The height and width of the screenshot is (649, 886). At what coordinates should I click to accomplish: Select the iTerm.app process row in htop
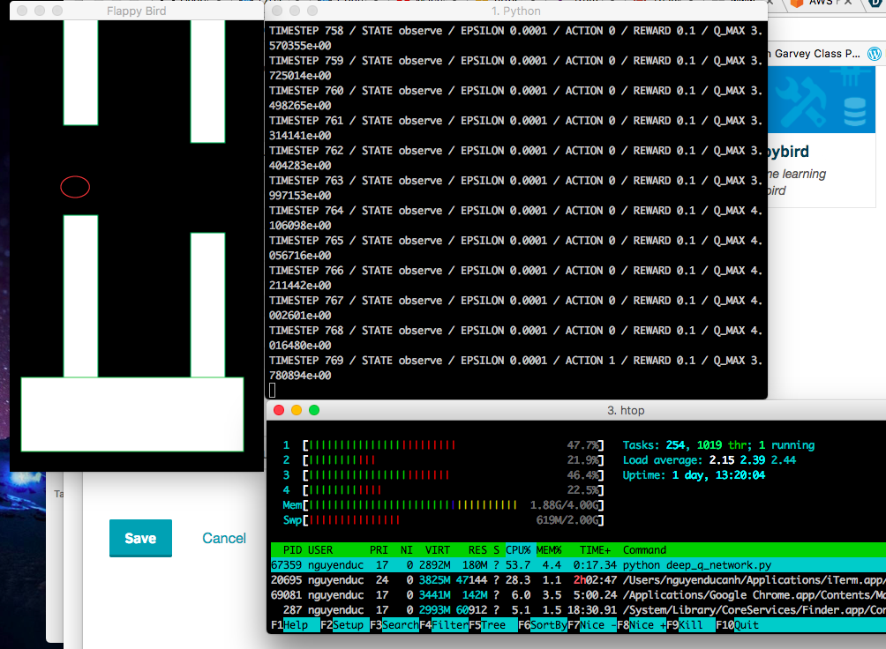(578, 580)
